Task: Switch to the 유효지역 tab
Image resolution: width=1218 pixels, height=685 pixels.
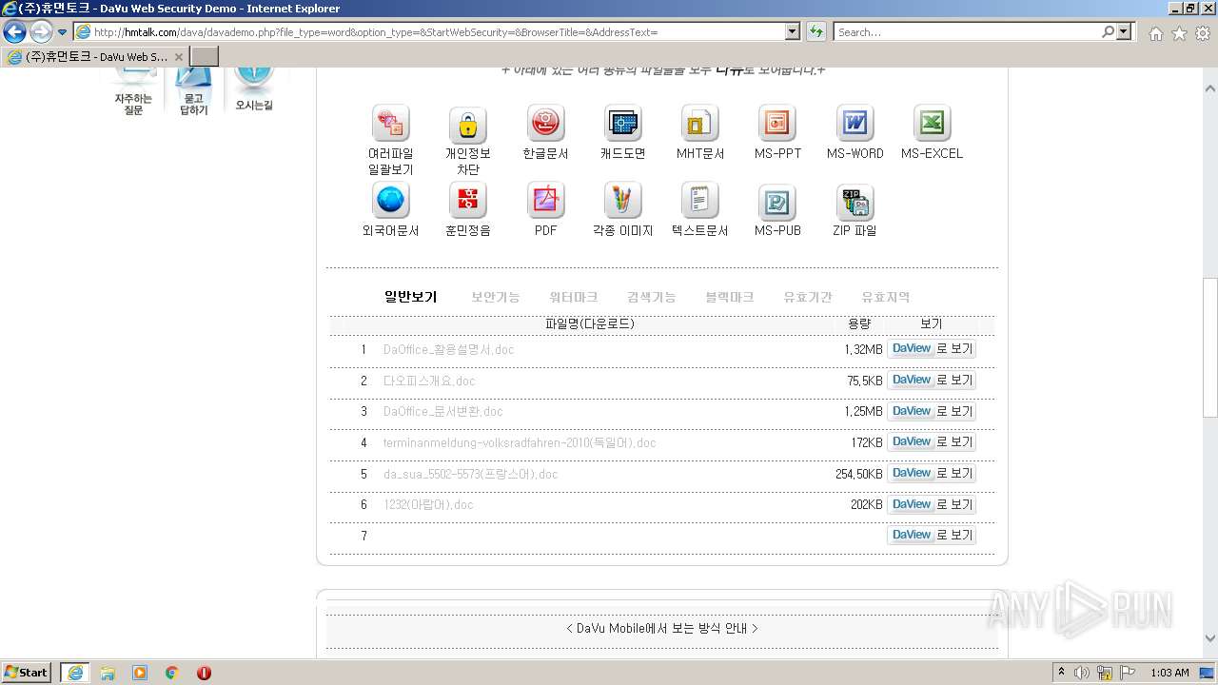Action: click(886, 297)
